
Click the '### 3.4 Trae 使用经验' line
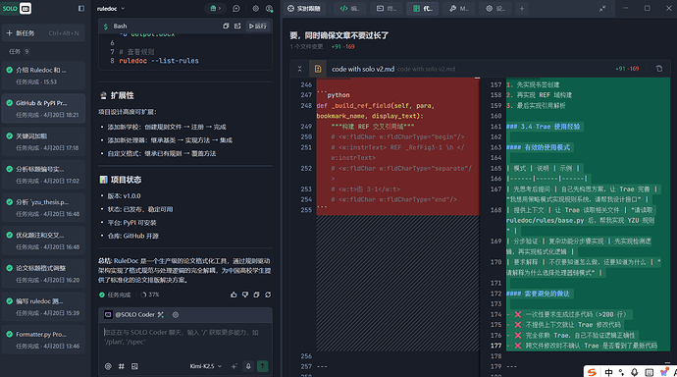tap(544, 127)
